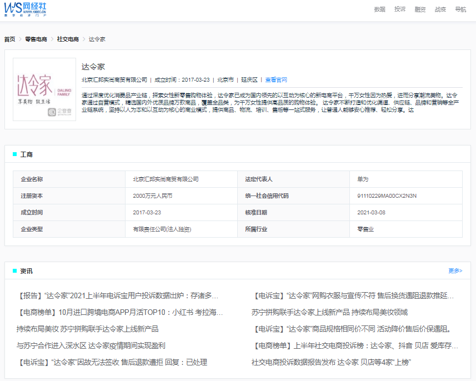Click the 网经社 site logo
The image size is (476, 381).
[25, 9]
